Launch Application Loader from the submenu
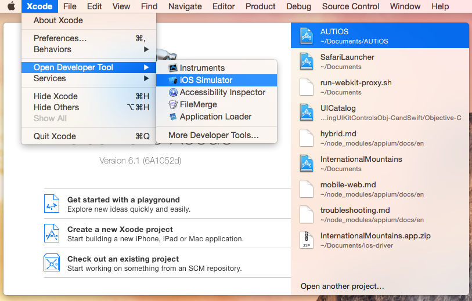The width and height of the screenshot is (472, 301). (217, 117)
